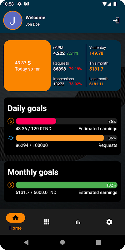The width and height of the screenshot is (125, 250).
Task: Select the green monthly earnings progress bar
Action: coord(67,185)
